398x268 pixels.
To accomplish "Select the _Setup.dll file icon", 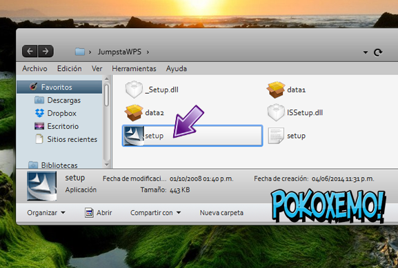I will 134,90.
